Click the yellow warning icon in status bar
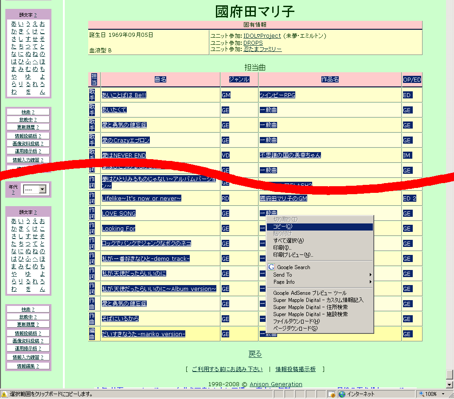The image size is (454, 399). pos(4,394)
